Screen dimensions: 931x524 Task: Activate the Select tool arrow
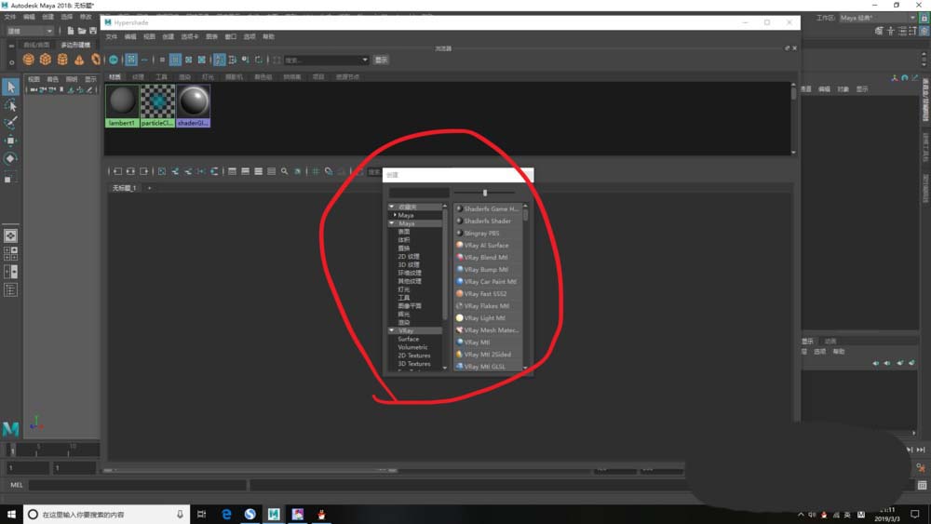click(10, 87)
